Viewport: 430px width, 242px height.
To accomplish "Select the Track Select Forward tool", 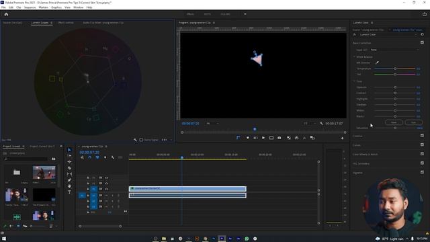I will click(x=69, y=155).
